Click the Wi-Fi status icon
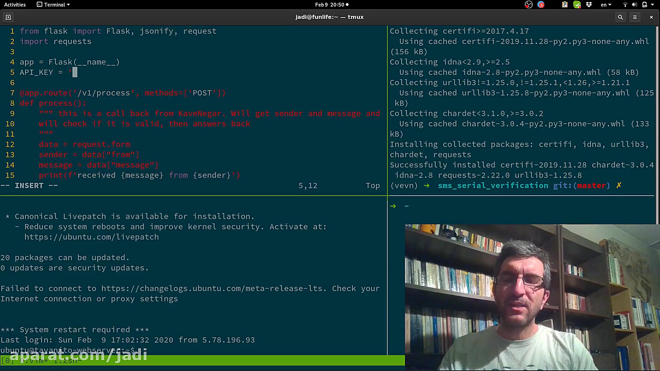Image resolution: width=660 pixels, height=371 pixels. coord(625,4)
